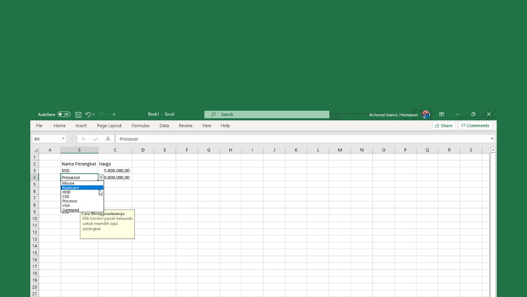
Task: Switch to the Home tab
Action: click(60, 126)
